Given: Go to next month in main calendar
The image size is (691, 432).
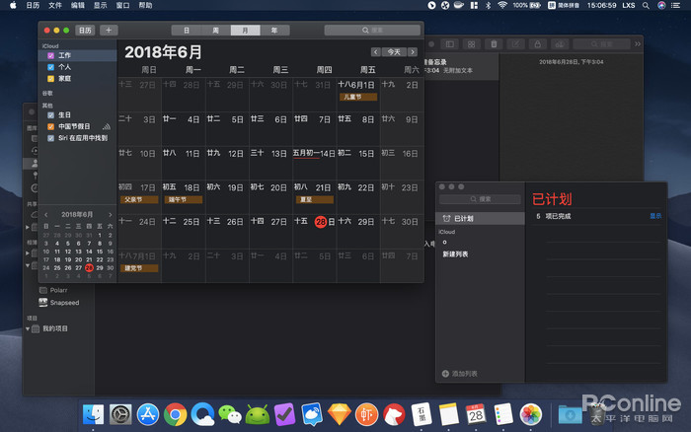Looking at the screenshot, I should [413, 52].
